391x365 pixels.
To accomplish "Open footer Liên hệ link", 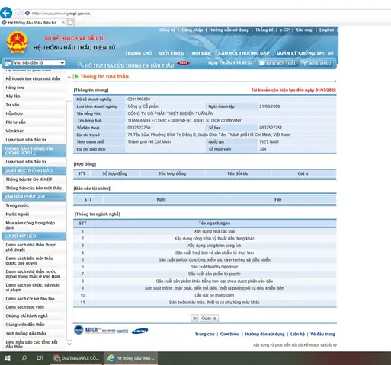I will [x=297, y=334].
